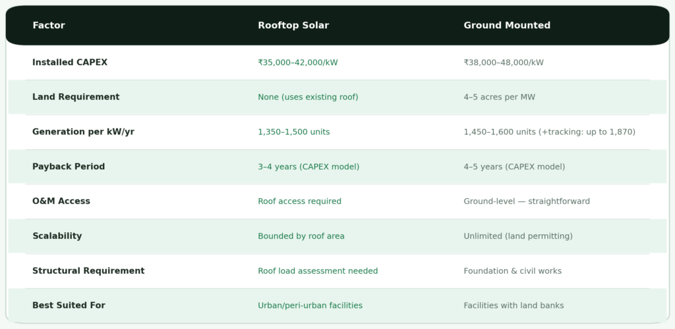Click the 'Roof access required' cell
Image resolution: width=675 pixels, height=329 pixels.
click(x=300, y=201)
